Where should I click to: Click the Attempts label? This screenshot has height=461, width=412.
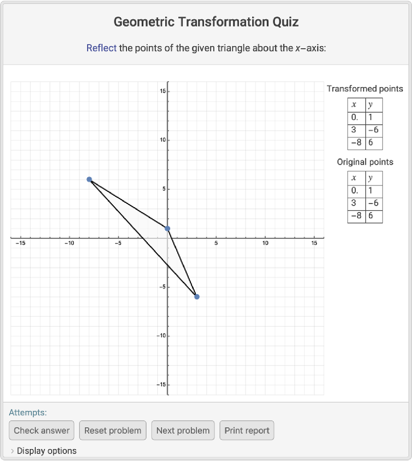click(x=28, y=413)
